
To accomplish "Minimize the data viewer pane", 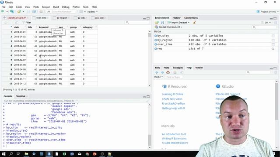I will (x=144, y=18).
